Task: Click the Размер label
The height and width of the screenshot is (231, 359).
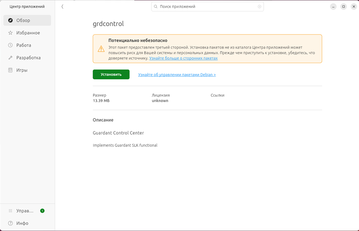Action: tap(99, 95)
